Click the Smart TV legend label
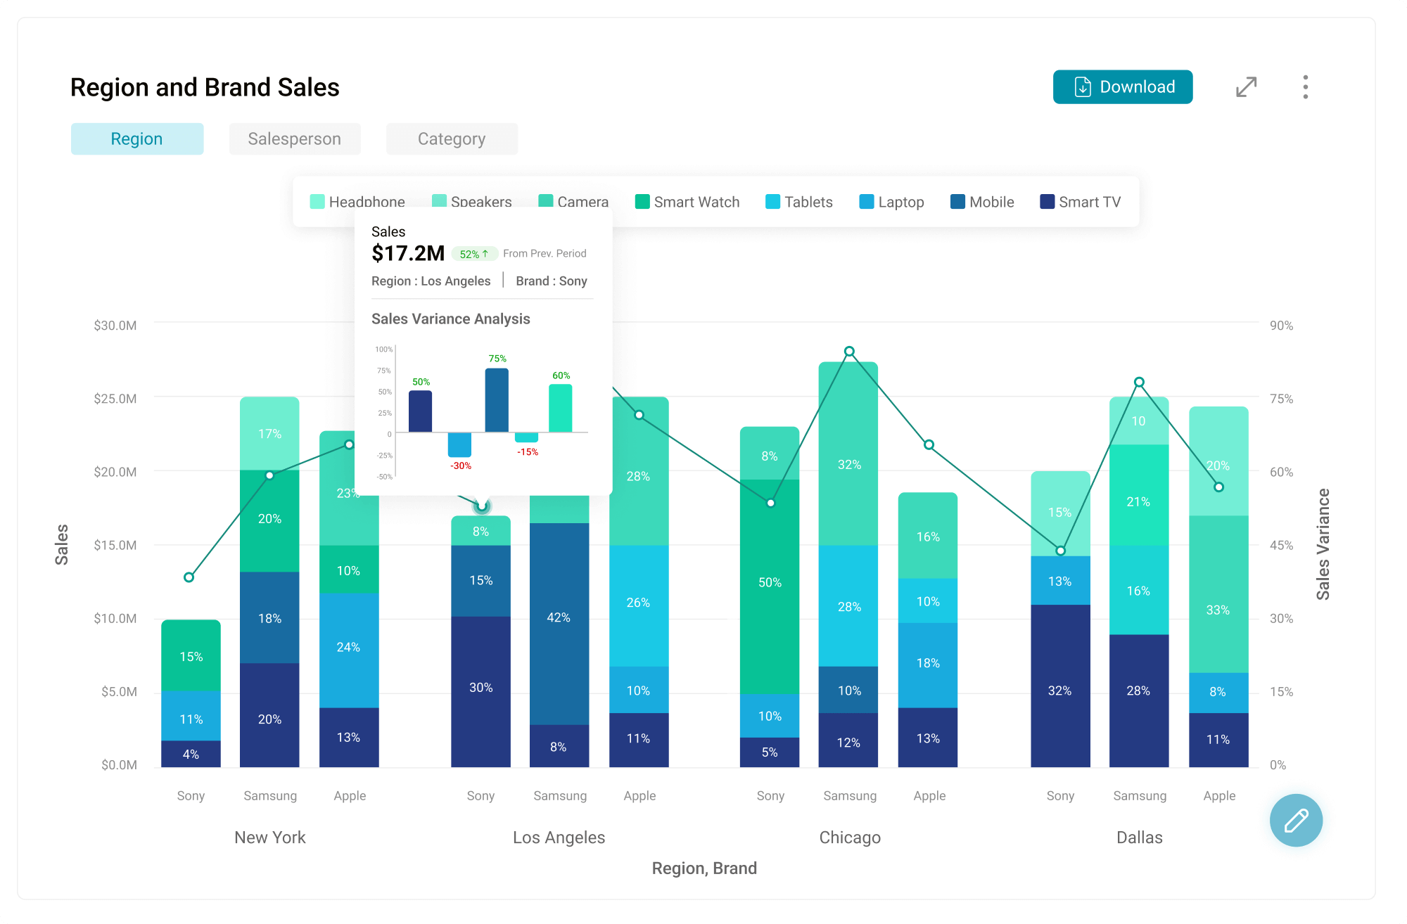1407x924 pixels. tap(1090, 202)
